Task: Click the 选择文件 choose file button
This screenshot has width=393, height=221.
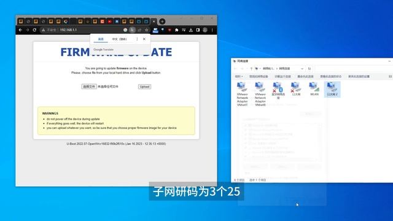Action: (89, 87)
